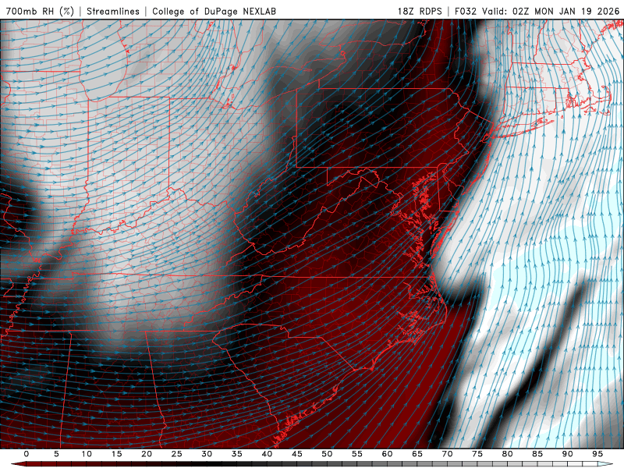Image resolution: width=624 pixels, height=468 pixels.
Task: Select the 5 label on the color scale
Action: (56, 454)
